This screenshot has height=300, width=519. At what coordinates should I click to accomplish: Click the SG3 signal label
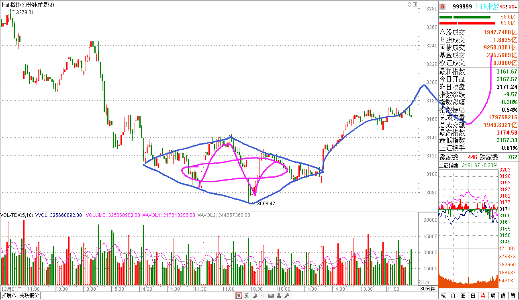click(503, 6)
